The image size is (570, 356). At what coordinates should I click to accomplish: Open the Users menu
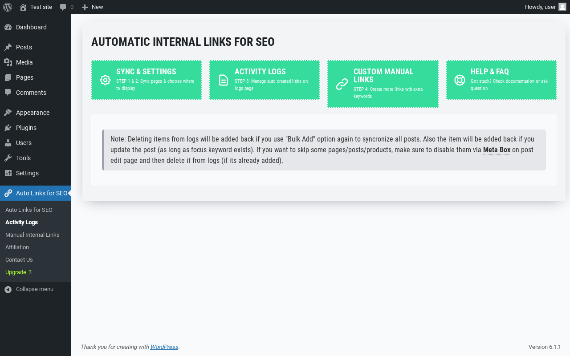coord(36,143)
